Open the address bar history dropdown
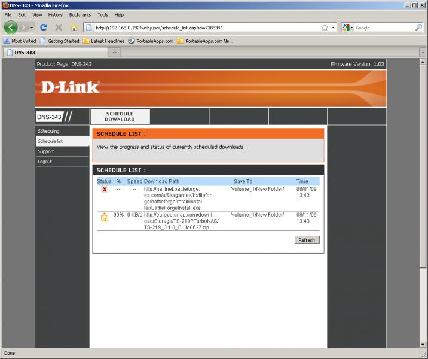Screen dimensions: 428x359 333,28
